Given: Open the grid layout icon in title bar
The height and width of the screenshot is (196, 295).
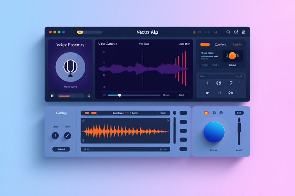Looking at the screenshot, I should click(244, 32).
